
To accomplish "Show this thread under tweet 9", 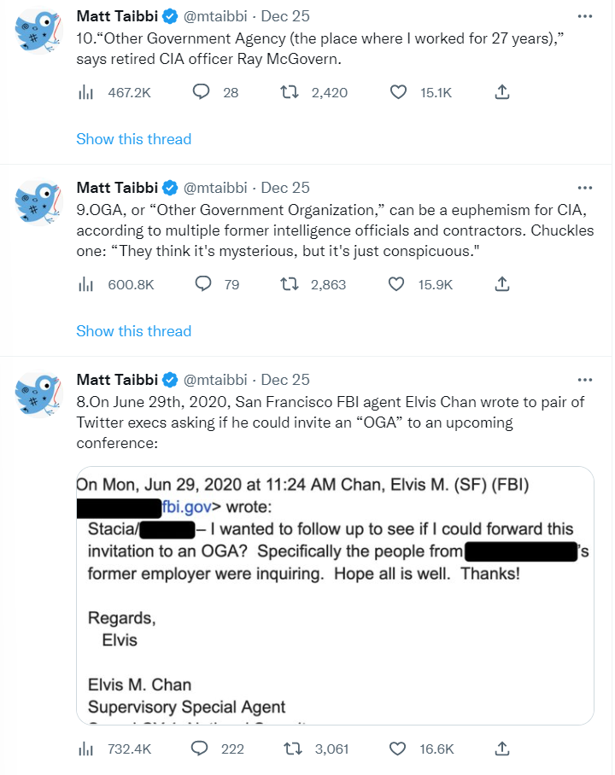I will (x=134, y=331).
